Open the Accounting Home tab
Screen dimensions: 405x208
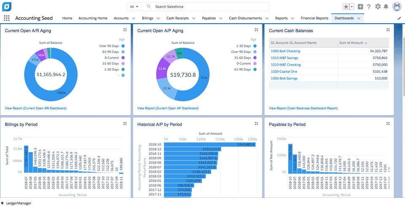pos(93,18)
